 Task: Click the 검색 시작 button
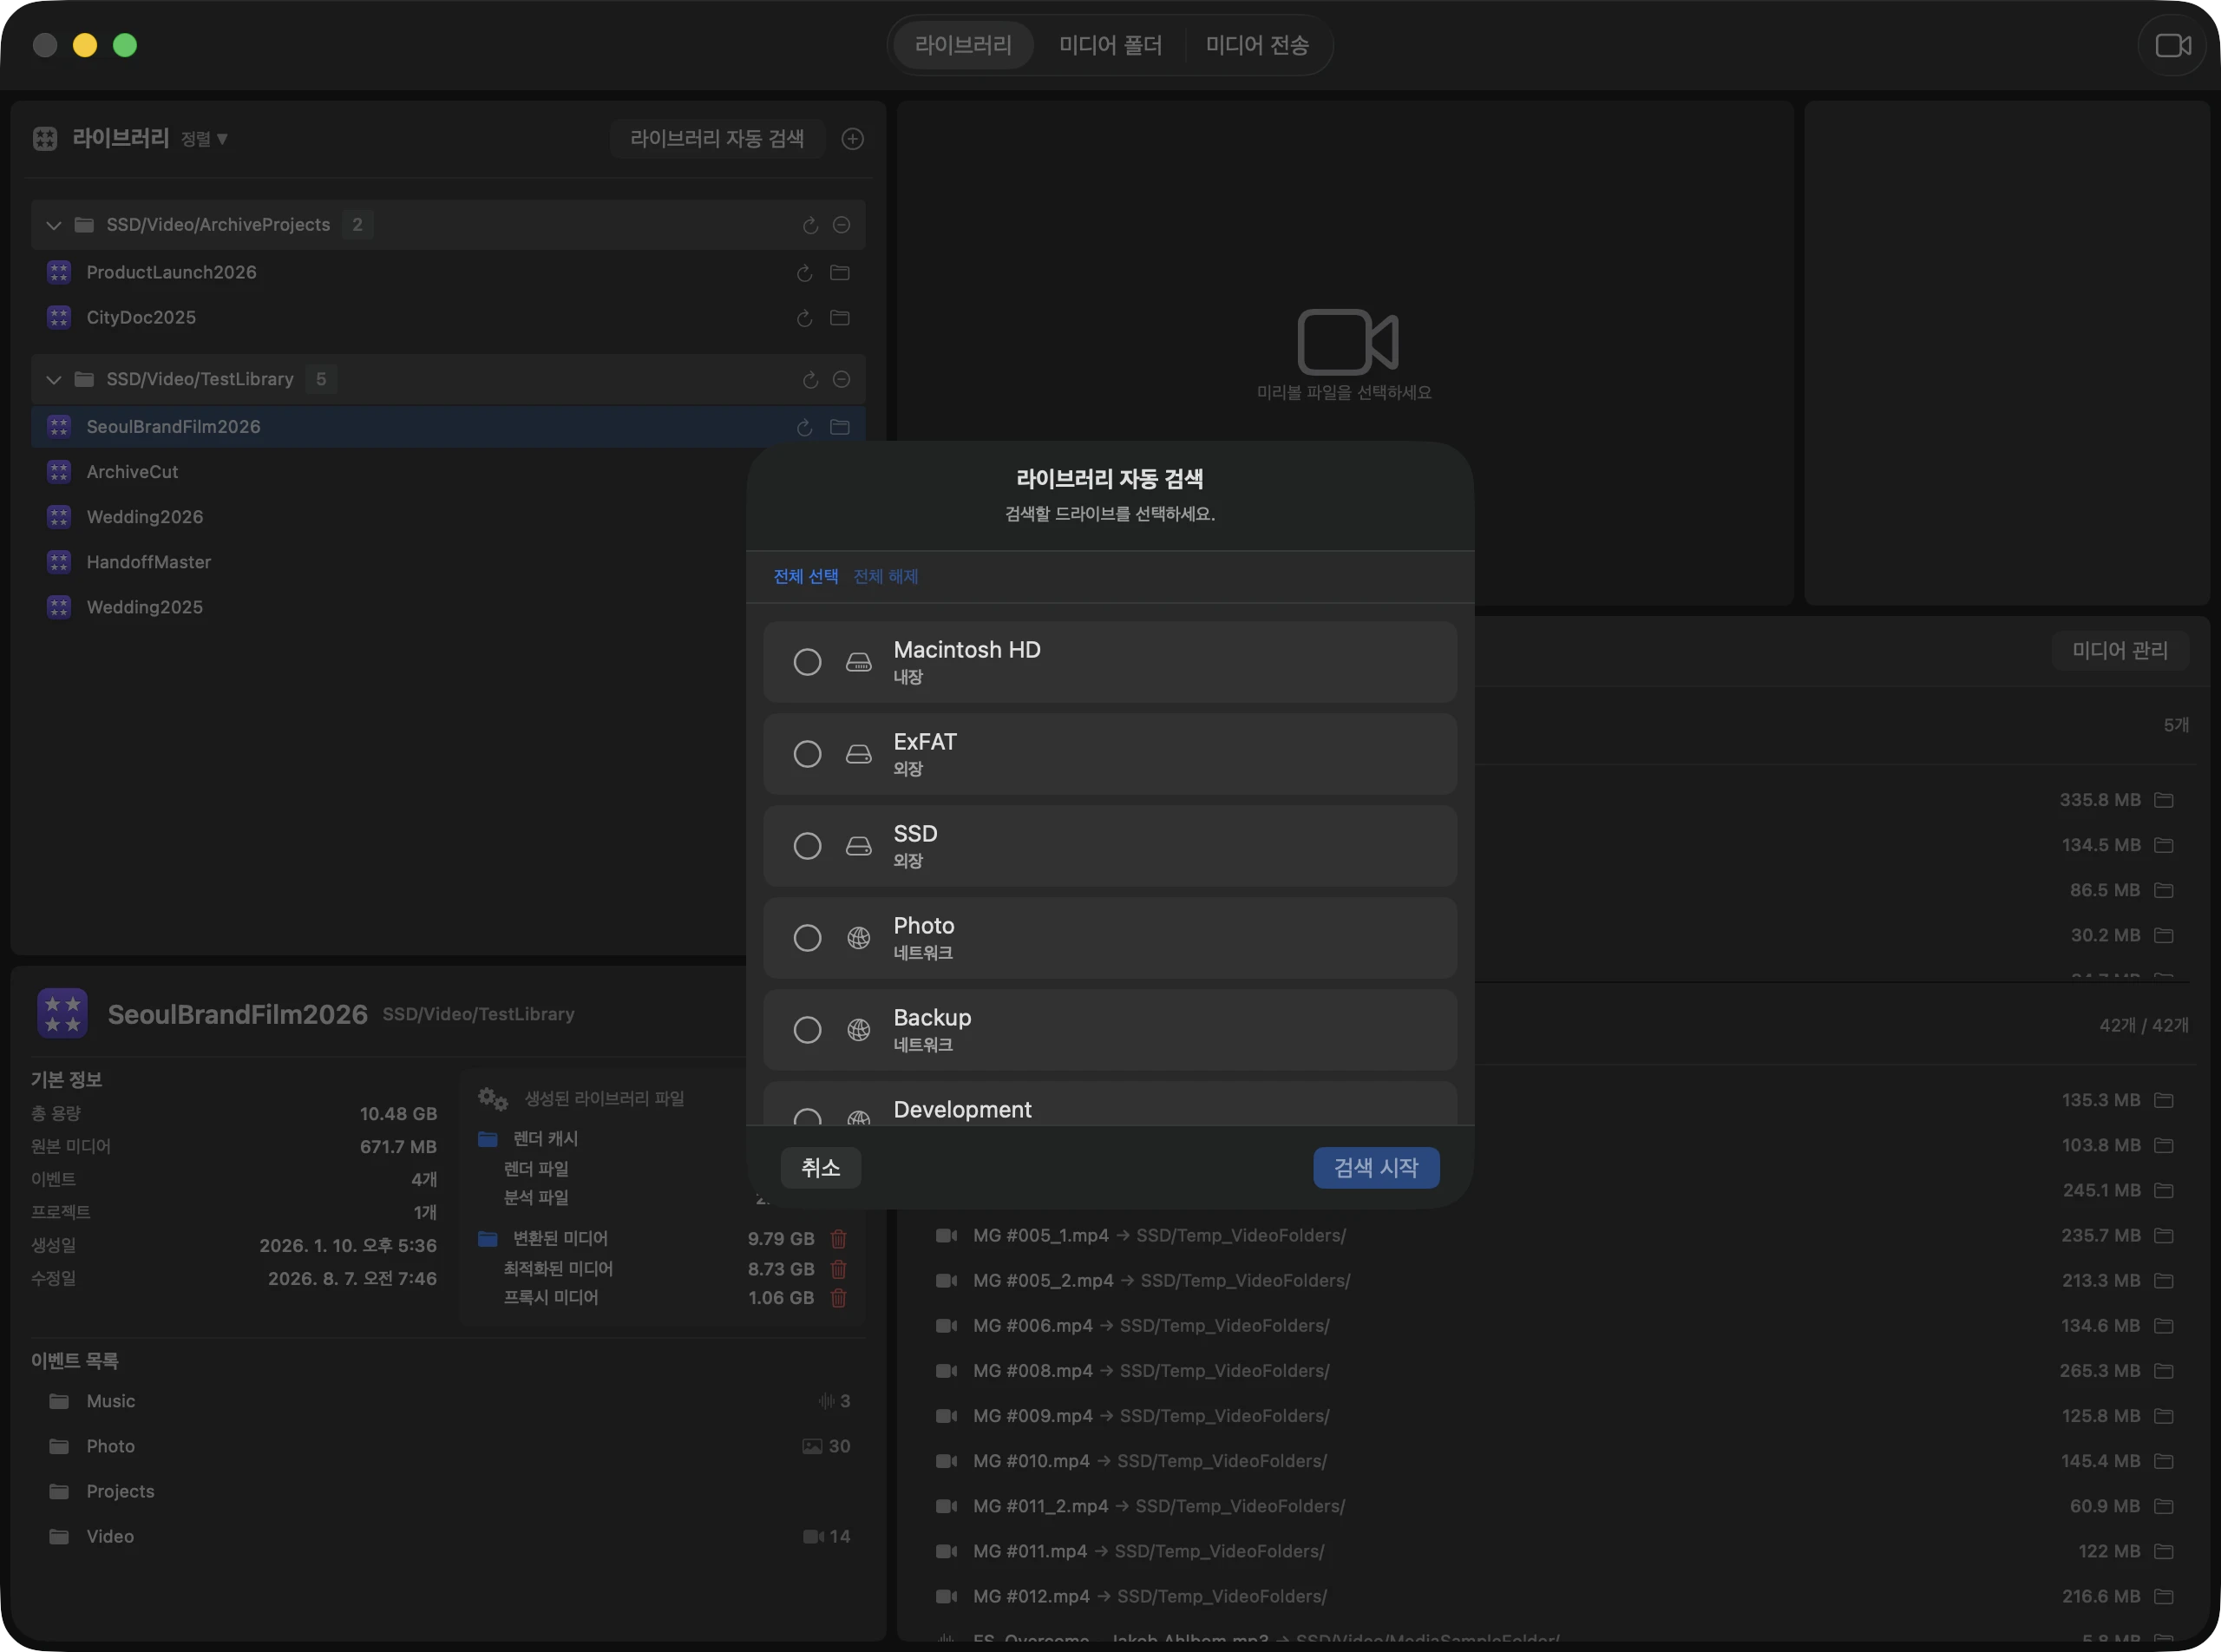click(1376, 1168)
